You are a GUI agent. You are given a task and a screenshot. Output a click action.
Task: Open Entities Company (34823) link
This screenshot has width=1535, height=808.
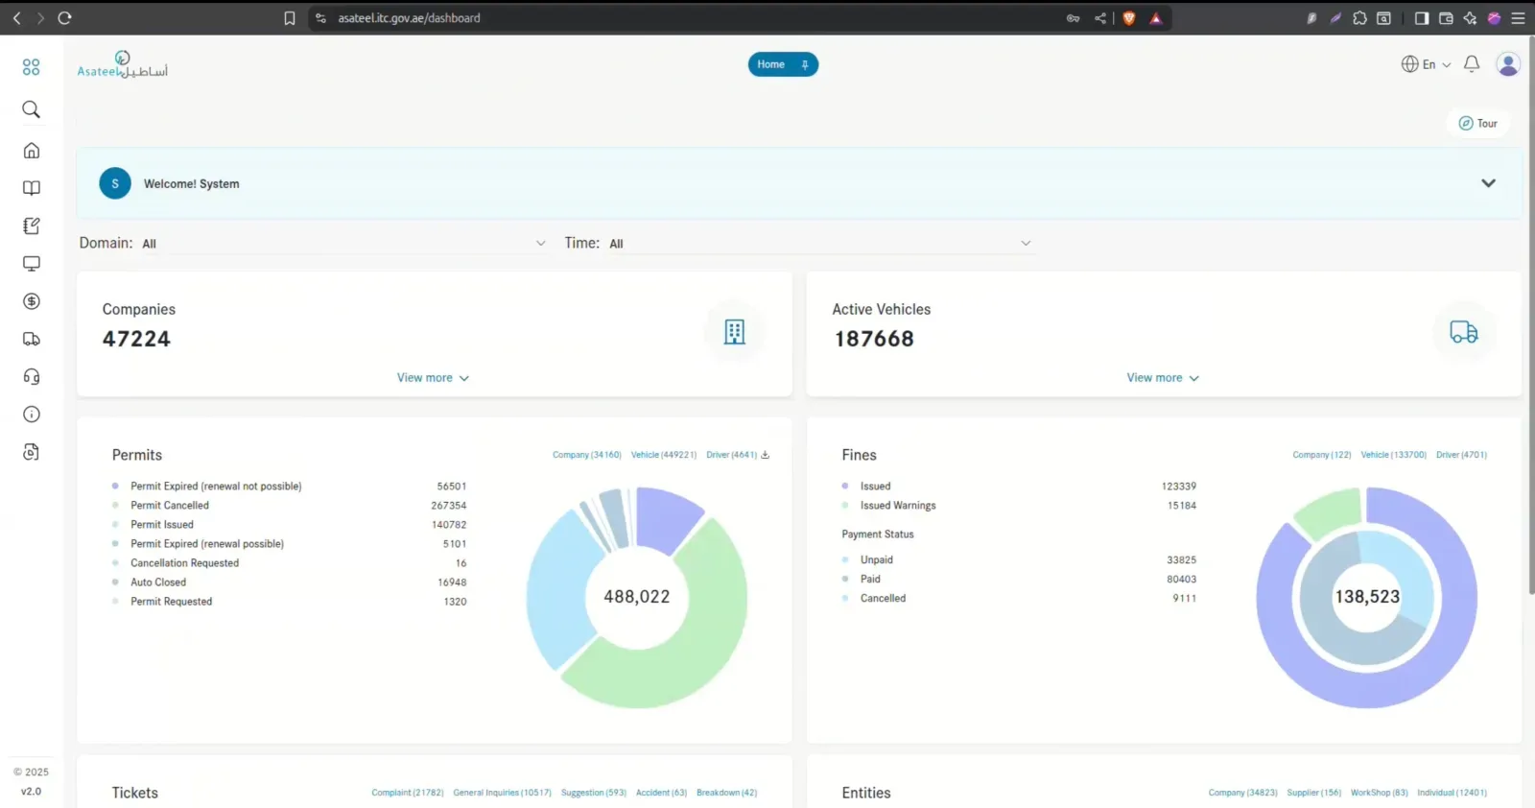pos(1243,793)
